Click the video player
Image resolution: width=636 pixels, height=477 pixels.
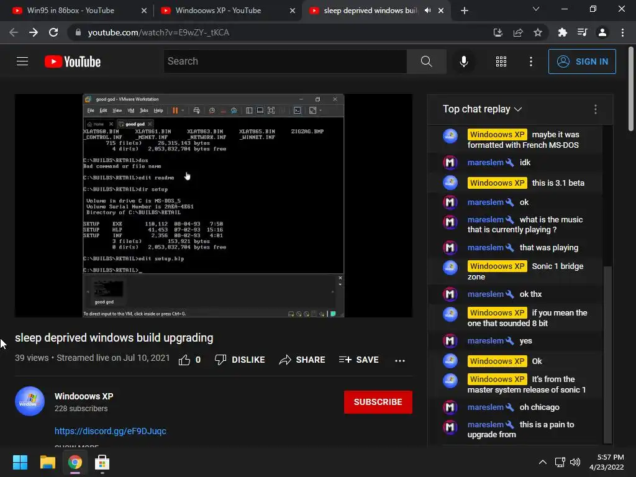coord(214,206)
